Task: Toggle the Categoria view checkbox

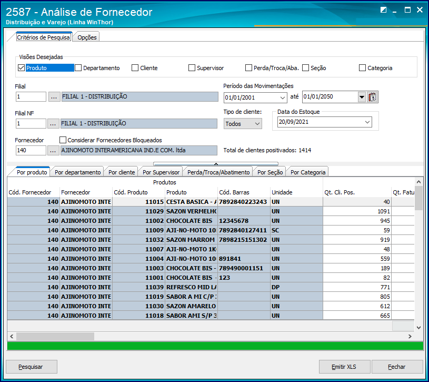Action: click(x=362, y=67)
